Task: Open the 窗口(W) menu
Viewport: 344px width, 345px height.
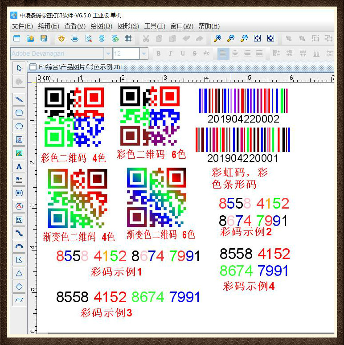Action: 182,26
